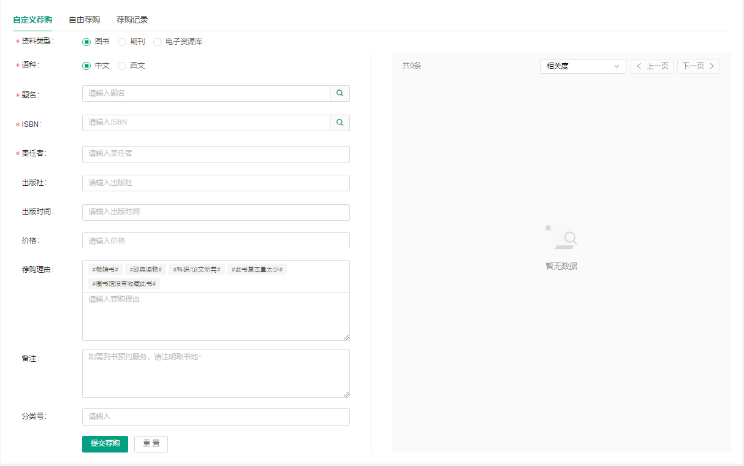The image size is (744, 466).
Task: Submit the form with 提交荐购
Action: [105, 444]
